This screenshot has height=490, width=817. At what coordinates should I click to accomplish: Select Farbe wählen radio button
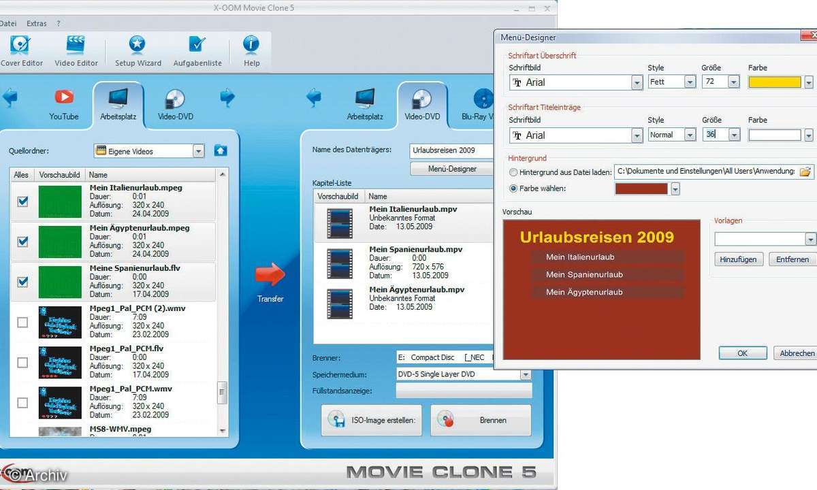[513, 189]
